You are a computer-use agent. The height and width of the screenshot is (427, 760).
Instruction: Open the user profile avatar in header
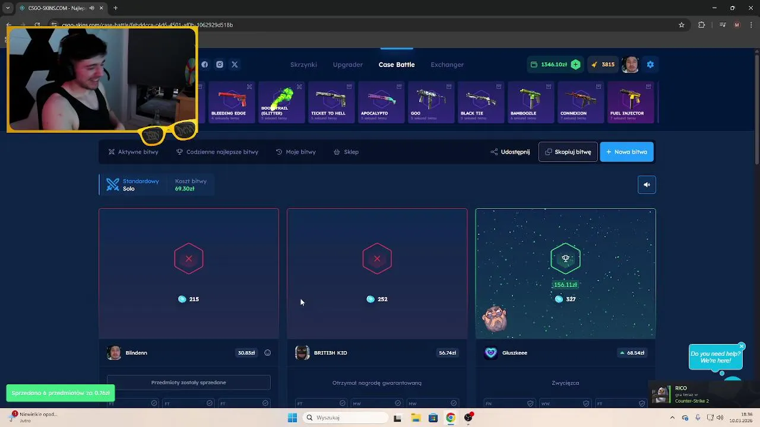[631, 65]
